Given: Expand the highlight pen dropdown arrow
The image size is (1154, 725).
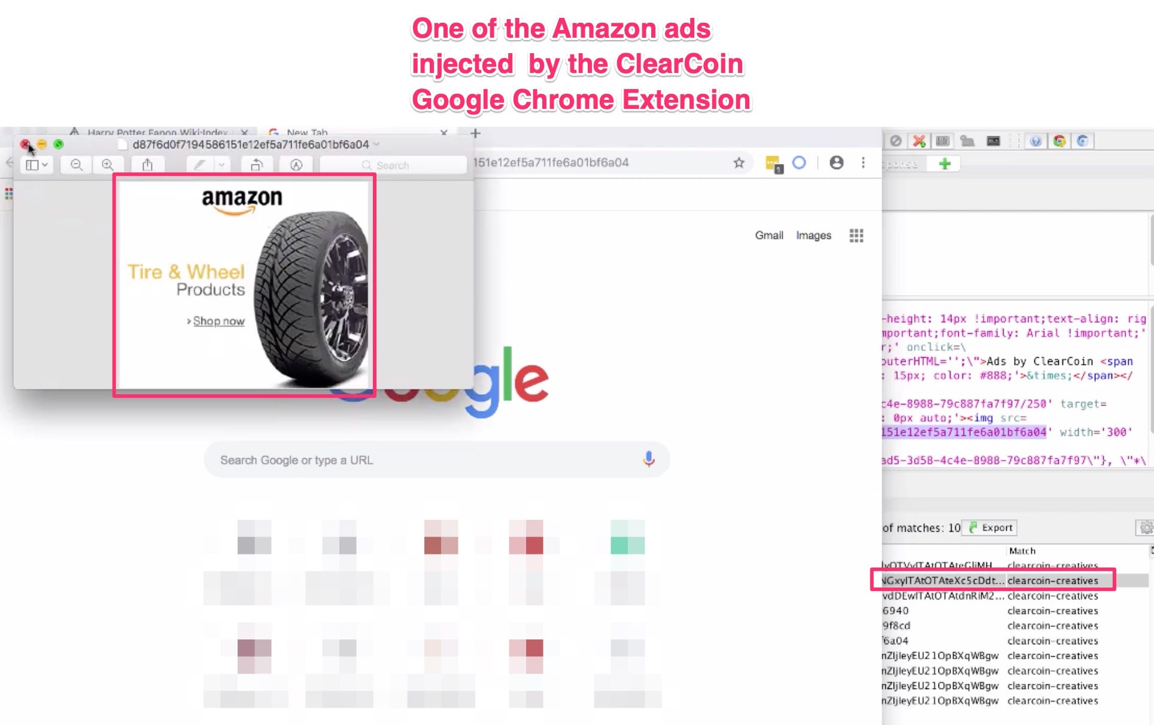Looking at the screenshot, I should [221, 165].
